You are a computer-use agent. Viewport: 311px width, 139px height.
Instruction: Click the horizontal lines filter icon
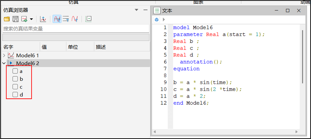pyautogui.click(x=66, y=19)
